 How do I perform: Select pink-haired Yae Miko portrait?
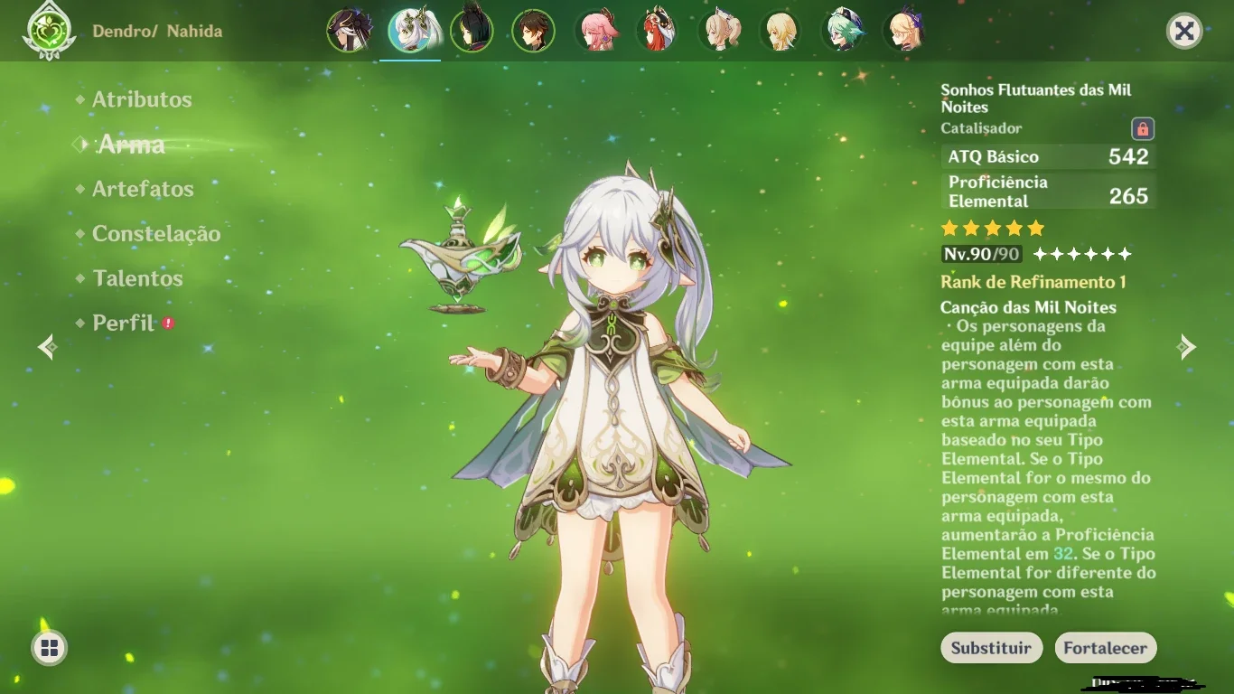click(596, 31)
